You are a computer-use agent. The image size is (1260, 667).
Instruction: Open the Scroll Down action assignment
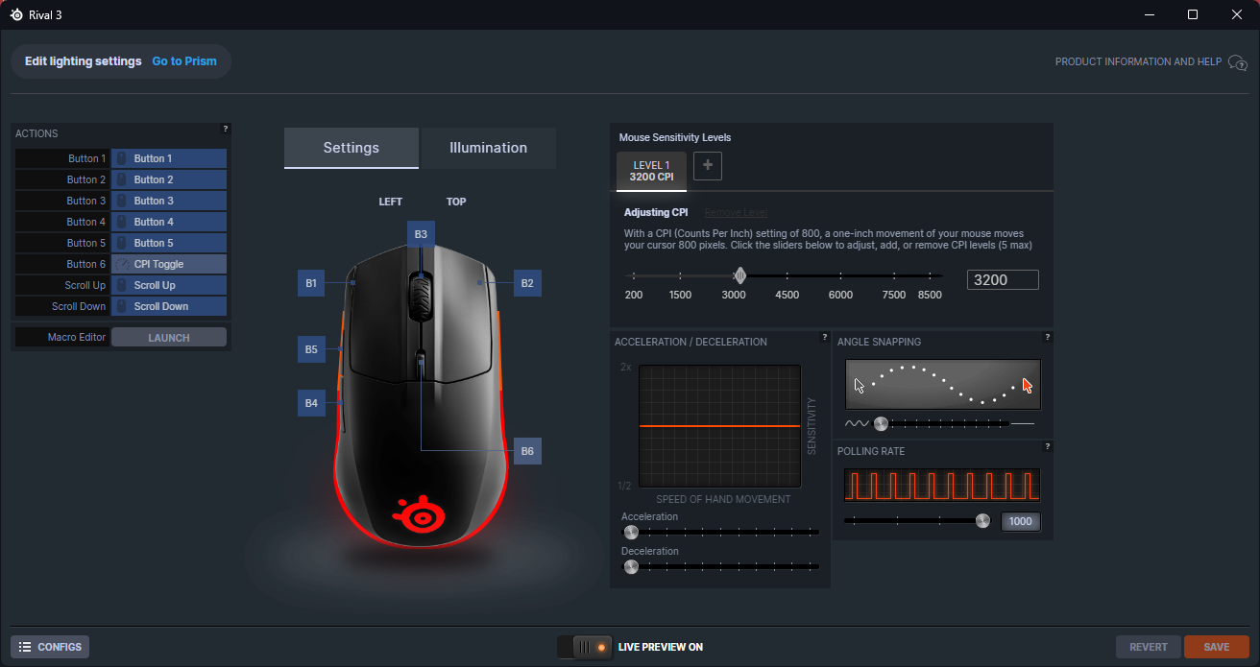tap(169, 306)
